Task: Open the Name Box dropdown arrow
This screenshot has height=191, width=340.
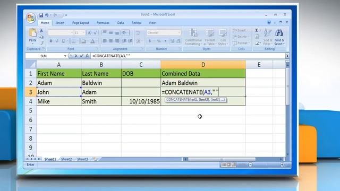Action: coord(65,56)
